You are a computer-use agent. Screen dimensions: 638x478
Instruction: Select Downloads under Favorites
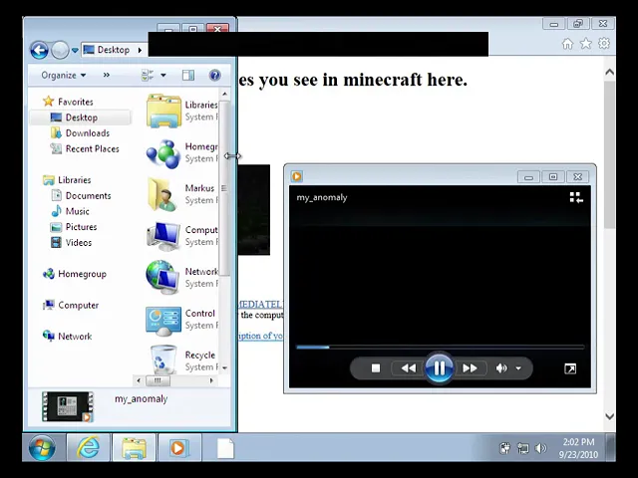[87, 132]
